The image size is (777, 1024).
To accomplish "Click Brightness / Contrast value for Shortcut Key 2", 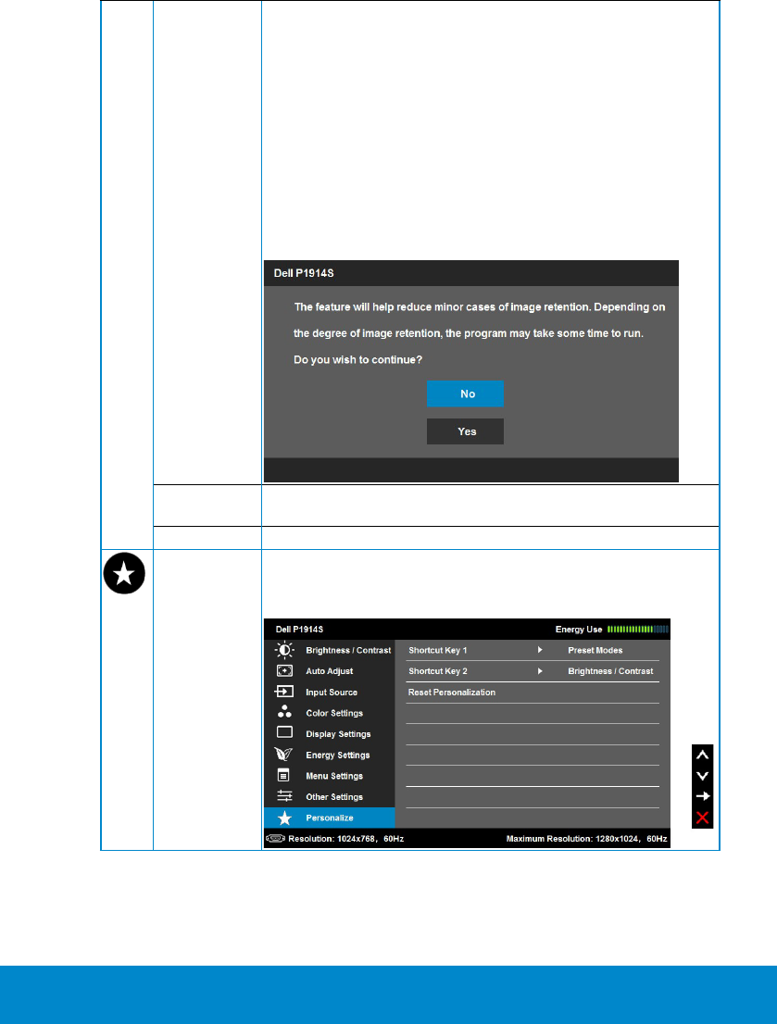I will coord(610,671).
